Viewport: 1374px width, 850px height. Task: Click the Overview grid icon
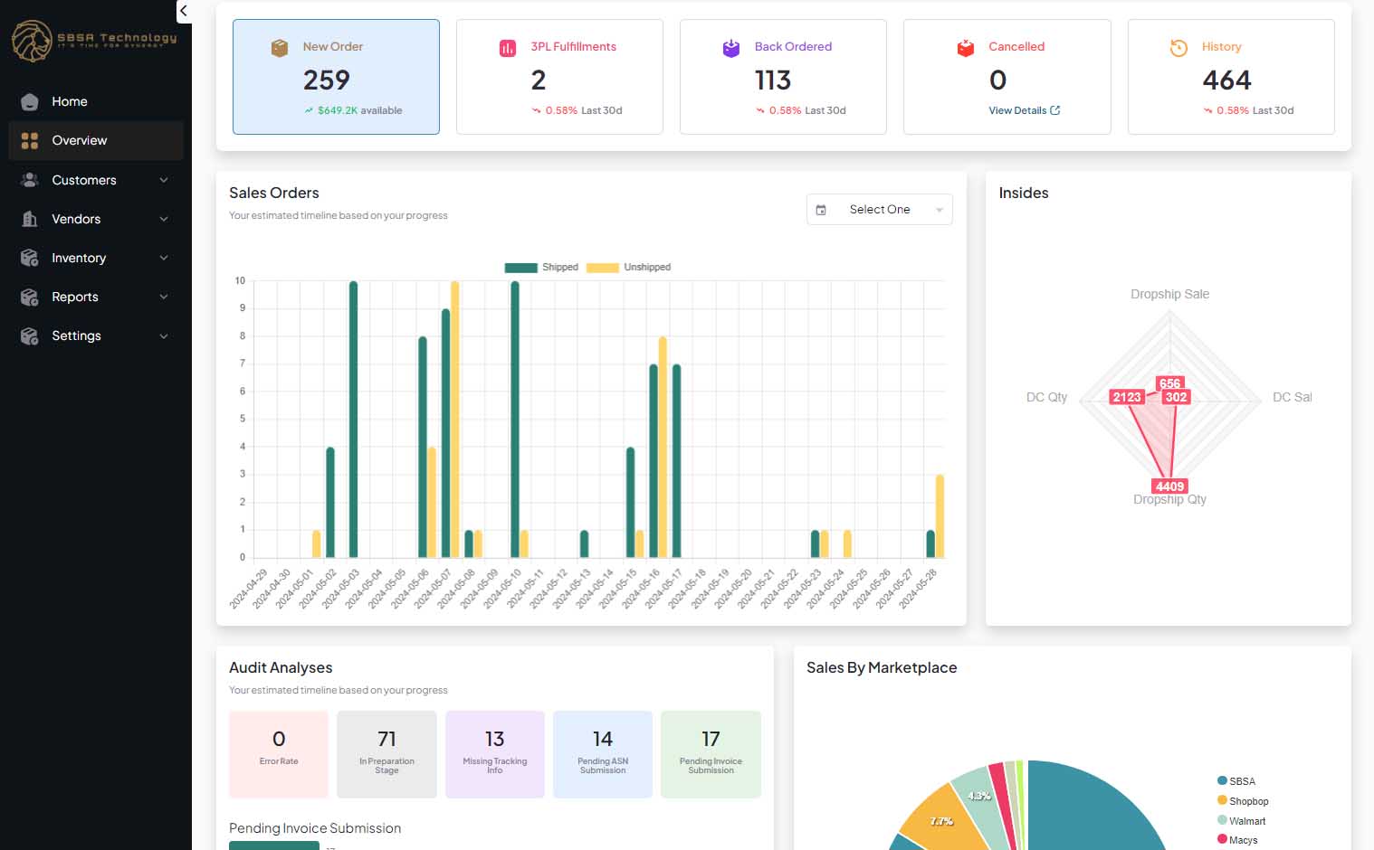tap(30, 140)
